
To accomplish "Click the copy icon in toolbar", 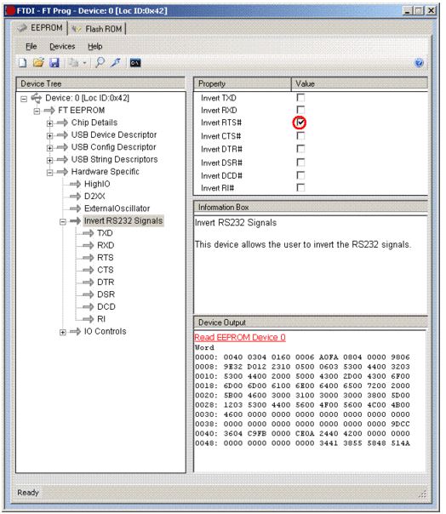I will click(x=74, y=63).
